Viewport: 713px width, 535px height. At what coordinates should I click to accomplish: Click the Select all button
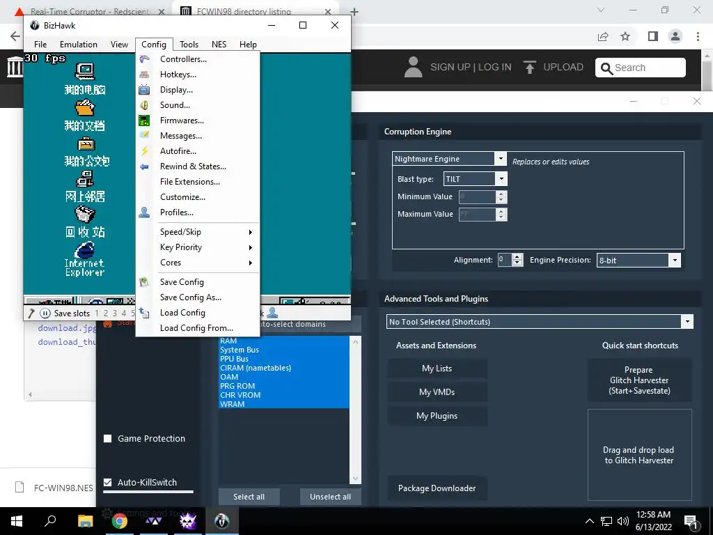click(x=249, y=497)
